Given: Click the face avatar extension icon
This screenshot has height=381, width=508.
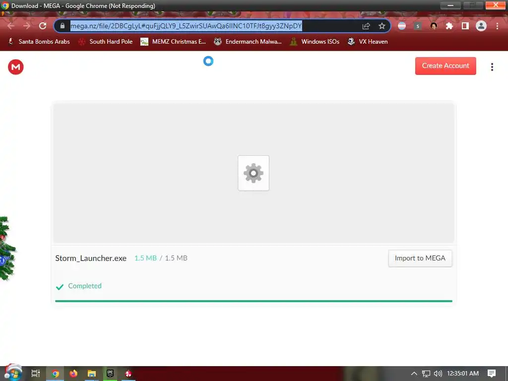Looking at the screenshot, I should (x=434, y=26).
